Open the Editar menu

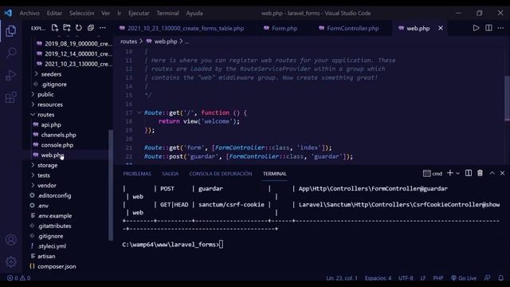(x=54, y=13)
